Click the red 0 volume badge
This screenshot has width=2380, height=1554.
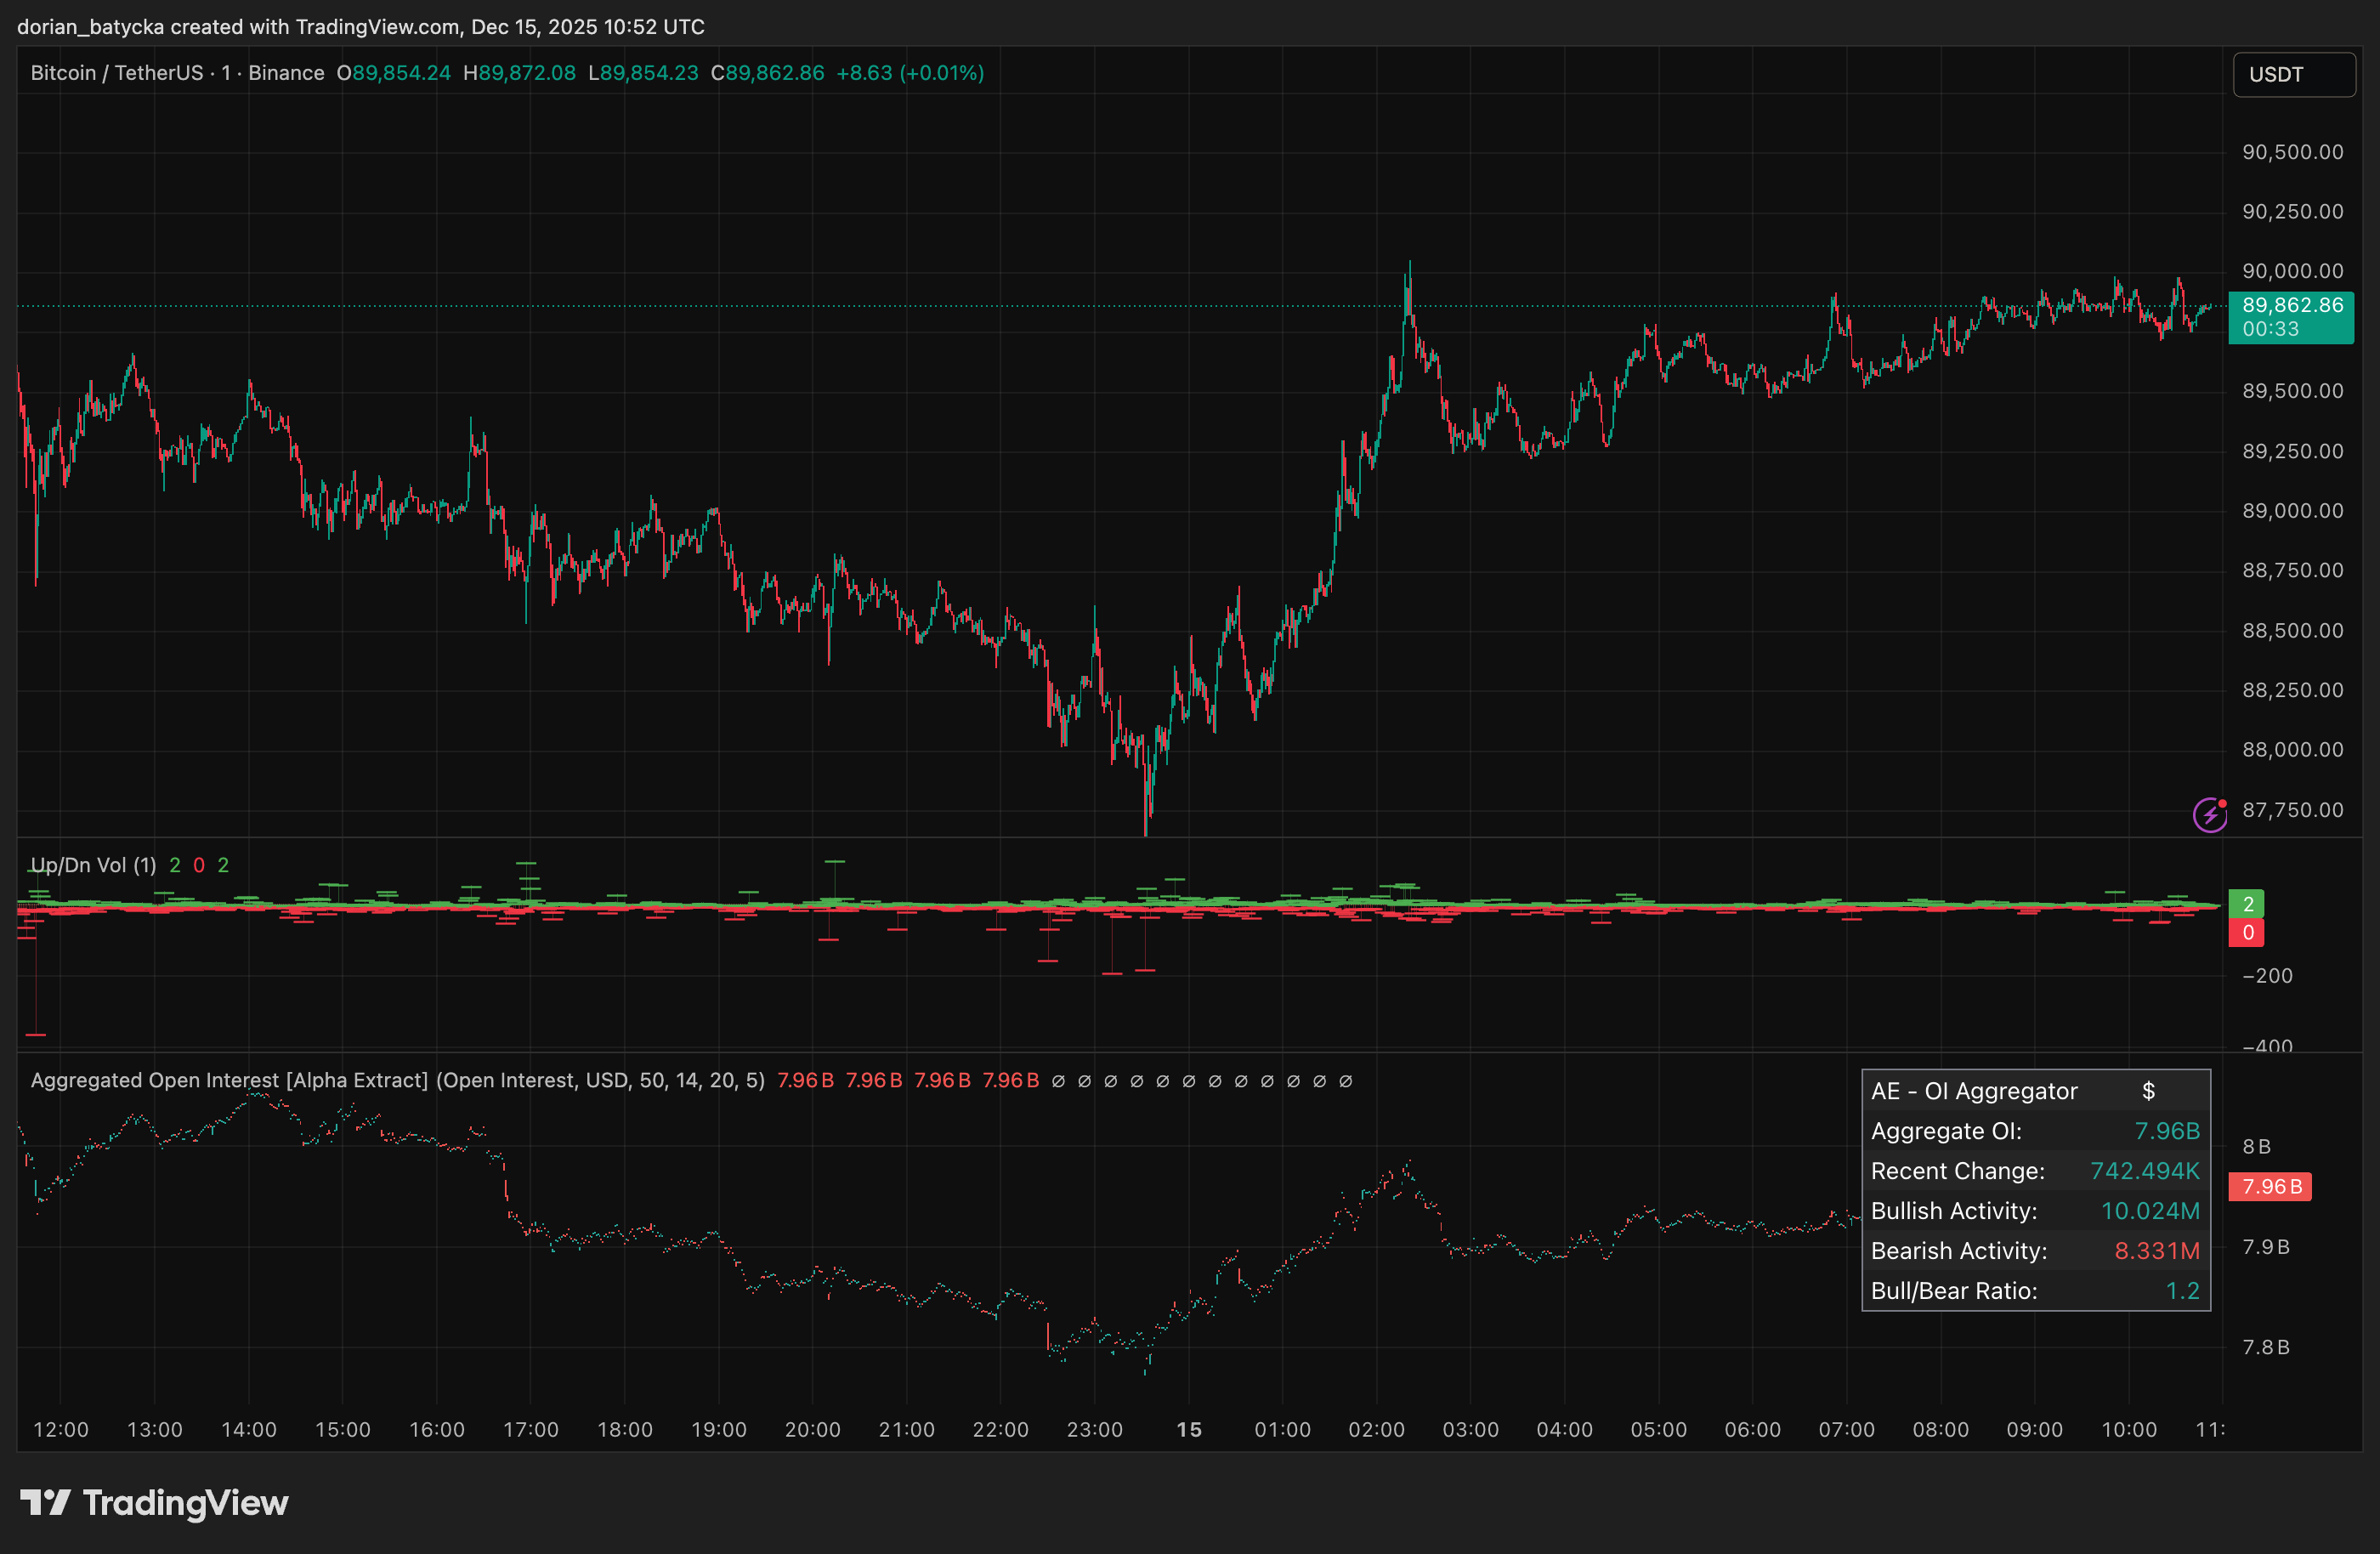pyautogui.click(x=2247, y=933)
